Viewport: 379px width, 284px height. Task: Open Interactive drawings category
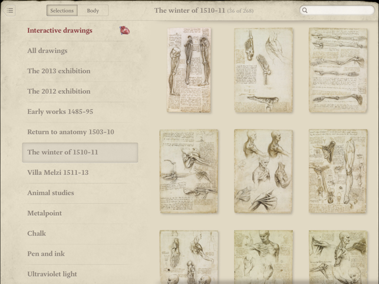(60, 31)
